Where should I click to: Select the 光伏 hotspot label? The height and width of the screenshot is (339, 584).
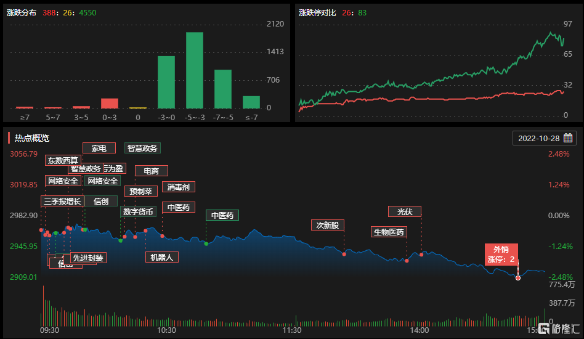point(405,211)
